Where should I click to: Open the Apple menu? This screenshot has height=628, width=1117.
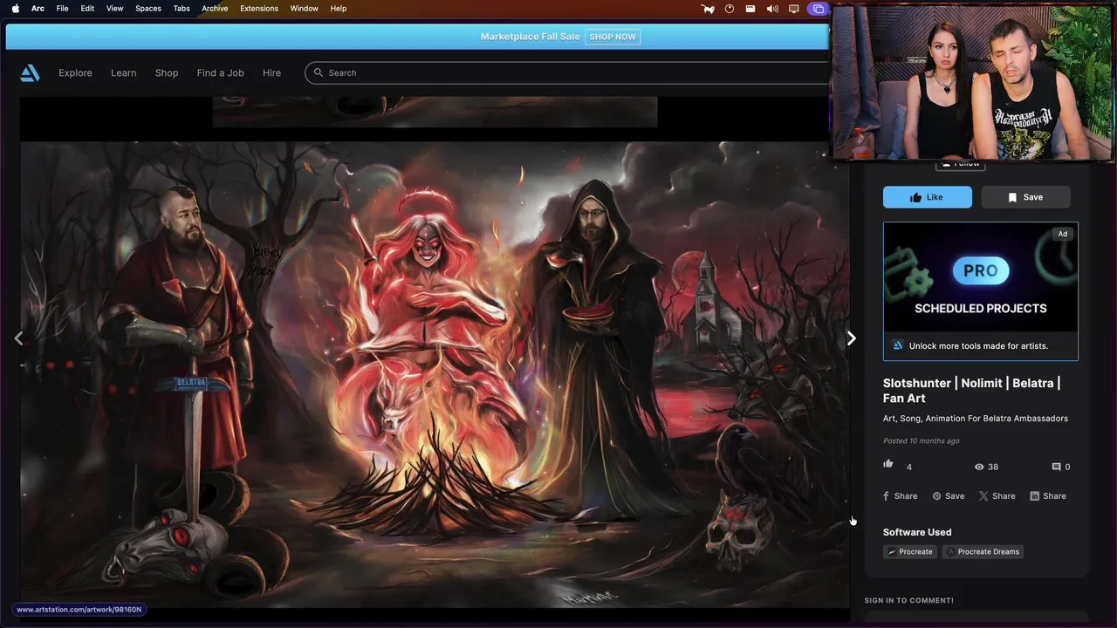point(15,9)
